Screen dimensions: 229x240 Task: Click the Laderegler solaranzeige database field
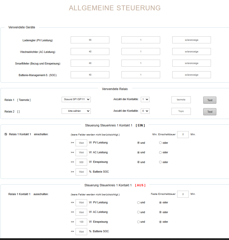(191, 40)
